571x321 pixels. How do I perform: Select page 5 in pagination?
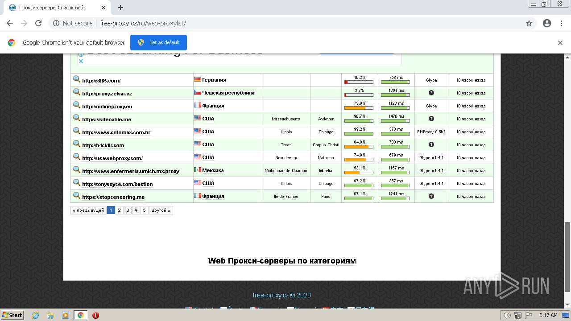pyautogui.click(x=145, y=210)
